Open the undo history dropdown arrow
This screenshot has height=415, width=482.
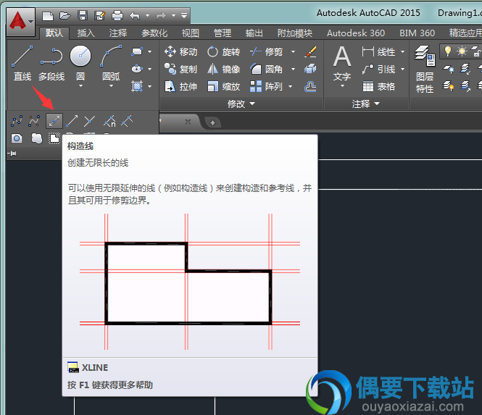point(147,15)
